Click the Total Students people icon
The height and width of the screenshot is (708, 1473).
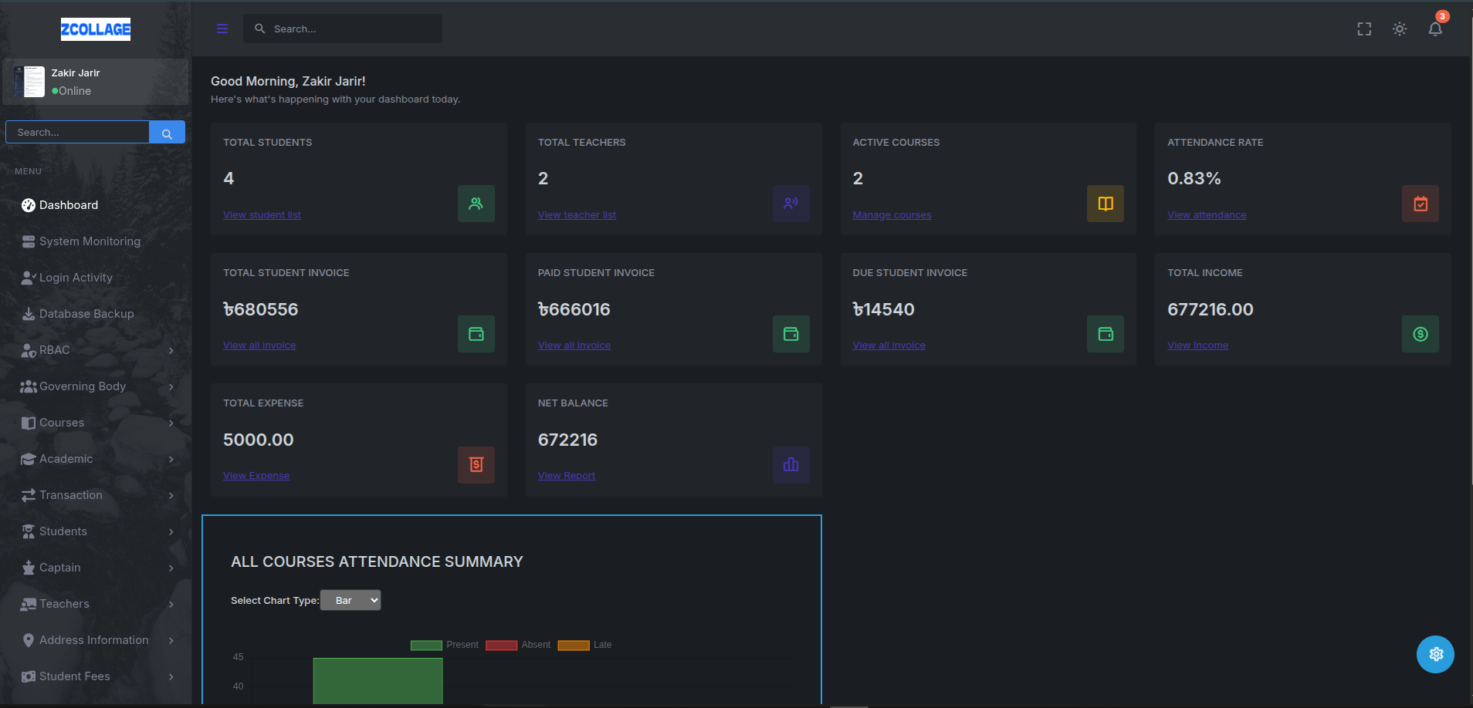[x=476, y=204]
